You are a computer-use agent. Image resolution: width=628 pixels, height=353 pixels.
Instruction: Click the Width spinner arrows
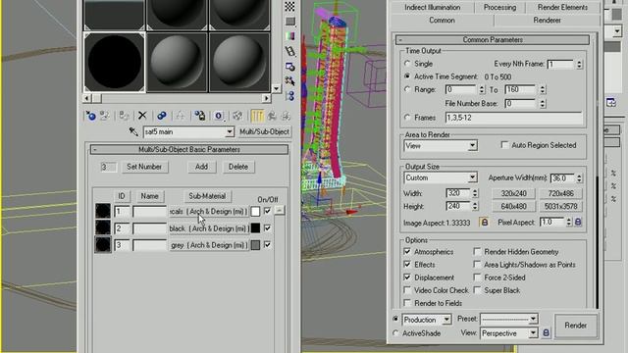pyautogui.click(x=475, y=193)
